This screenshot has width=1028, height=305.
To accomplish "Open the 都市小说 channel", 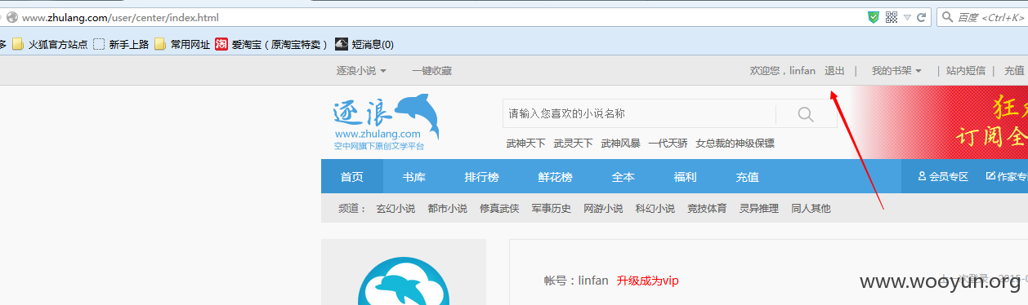I will click(x=447, y=209).
